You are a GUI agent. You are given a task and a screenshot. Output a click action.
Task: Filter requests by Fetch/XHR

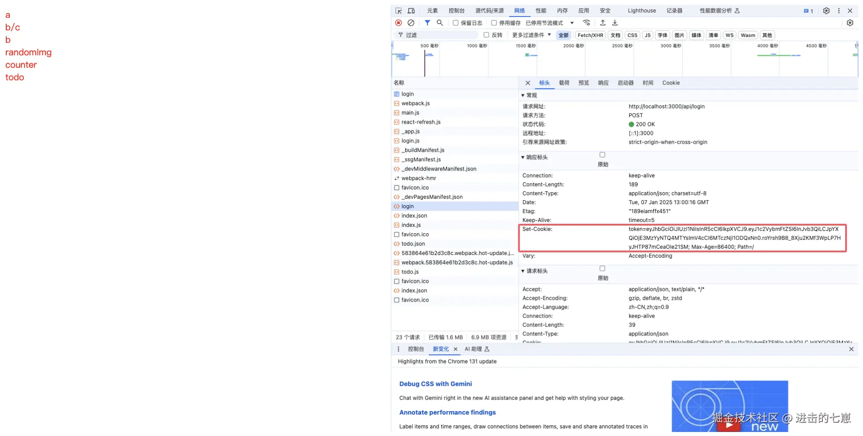coord(590,35)
